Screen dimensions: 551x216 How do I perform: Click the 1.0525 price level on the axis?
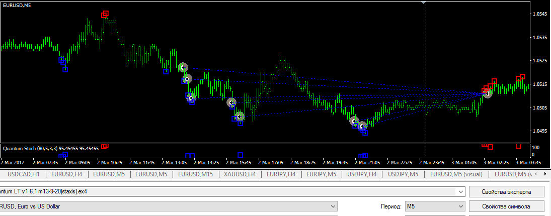541,61
